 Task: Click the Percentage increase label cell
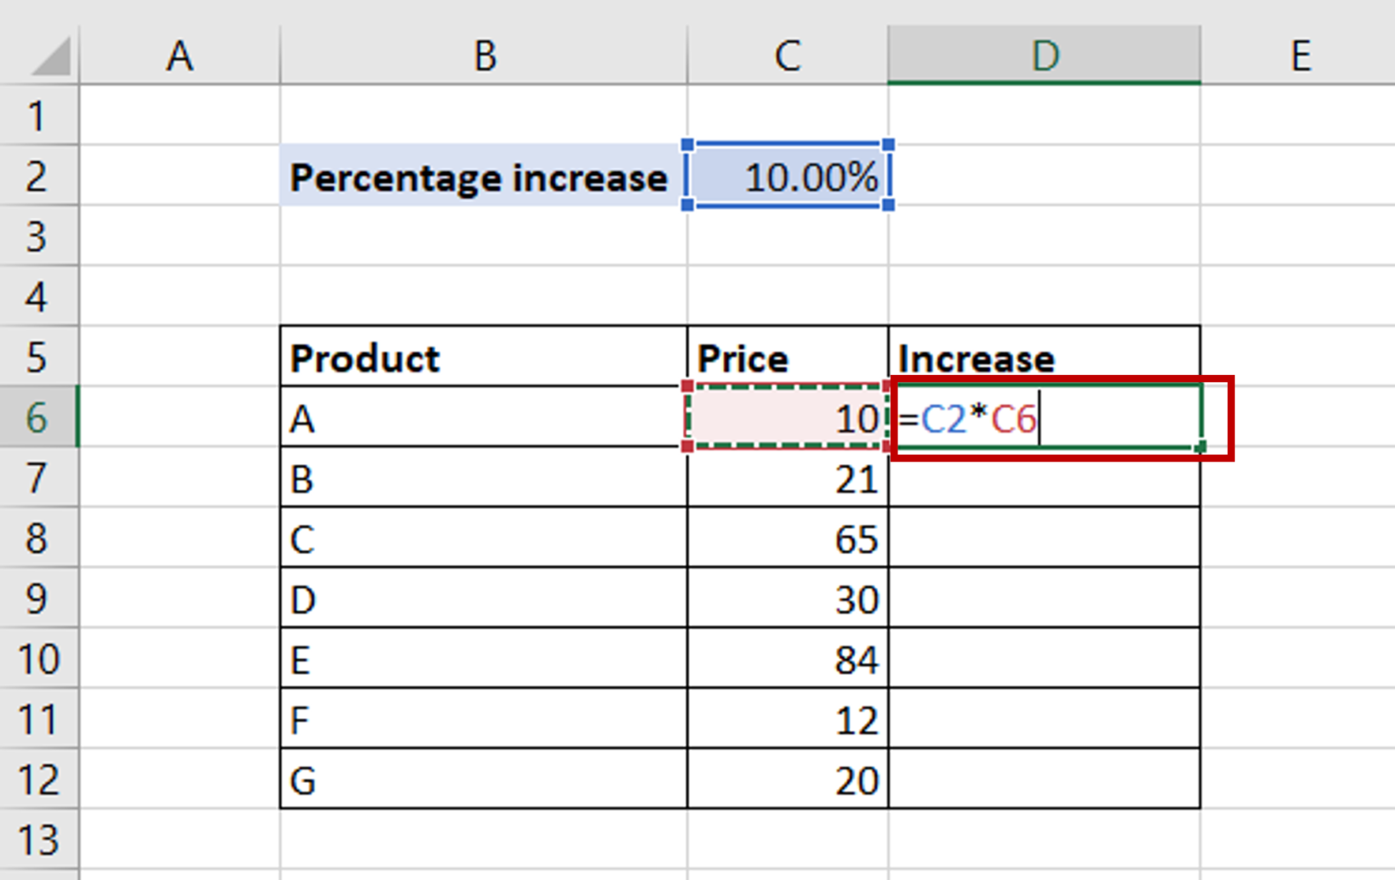click(x=480, y=177)
